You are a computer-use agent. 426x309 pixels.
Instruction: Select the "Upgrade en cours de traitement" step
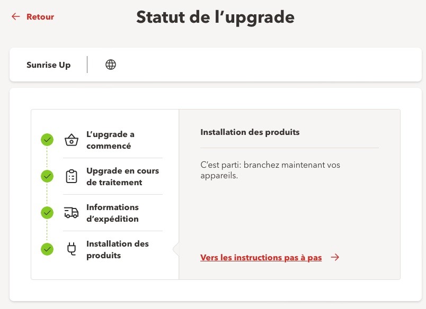pyautogui.click(x=122, y=177)
